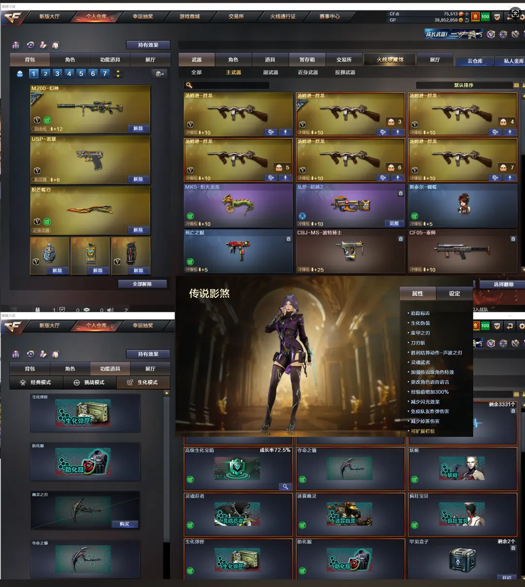525x587 pixels.
Task: Click the list view icon beside 默认排序
Action: (x=516, y=85)
